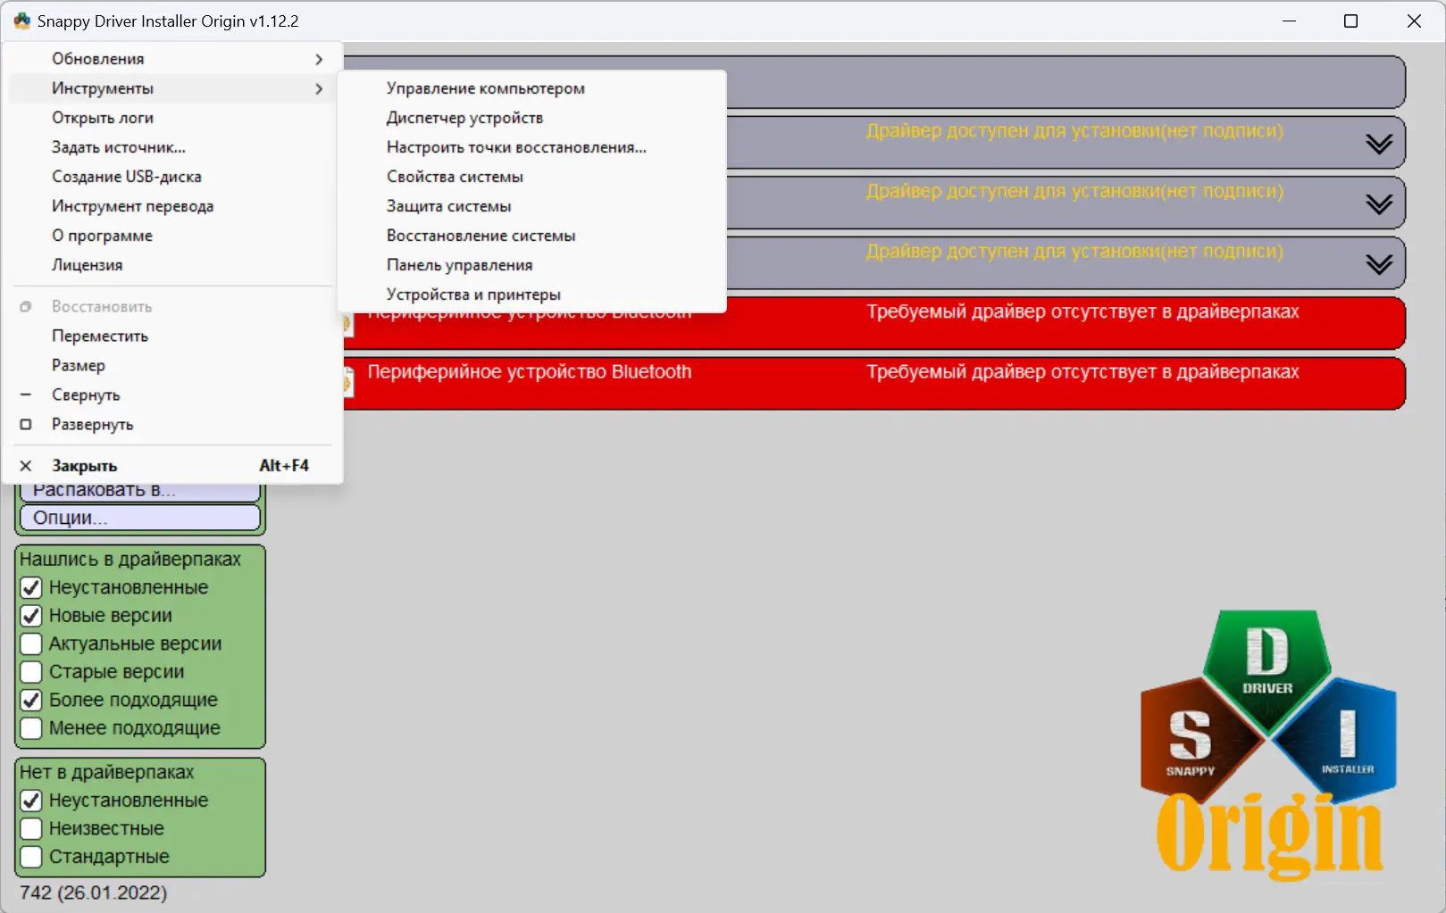Check Стандартные under Нет в драйверпаках
The image size is (1446, 913).
click(30, 856)
